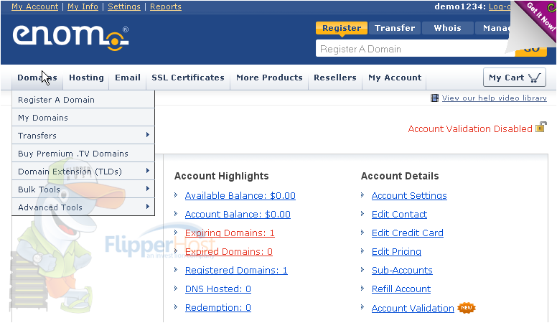The width and height of the screenshot is (557, 323).
Task: Open the More Products menu
Action: (269, 78)
